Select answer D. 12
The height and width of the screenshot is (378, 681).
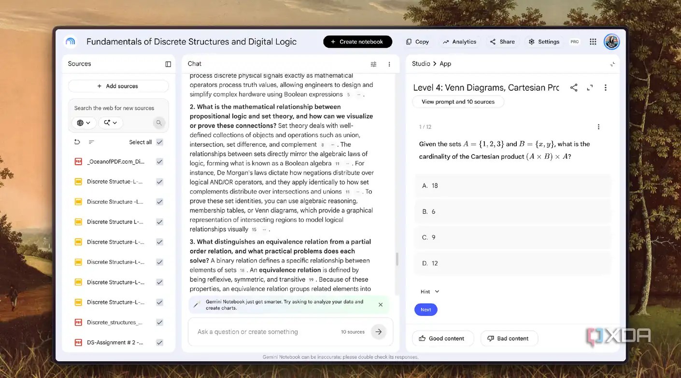pos(513,263)
